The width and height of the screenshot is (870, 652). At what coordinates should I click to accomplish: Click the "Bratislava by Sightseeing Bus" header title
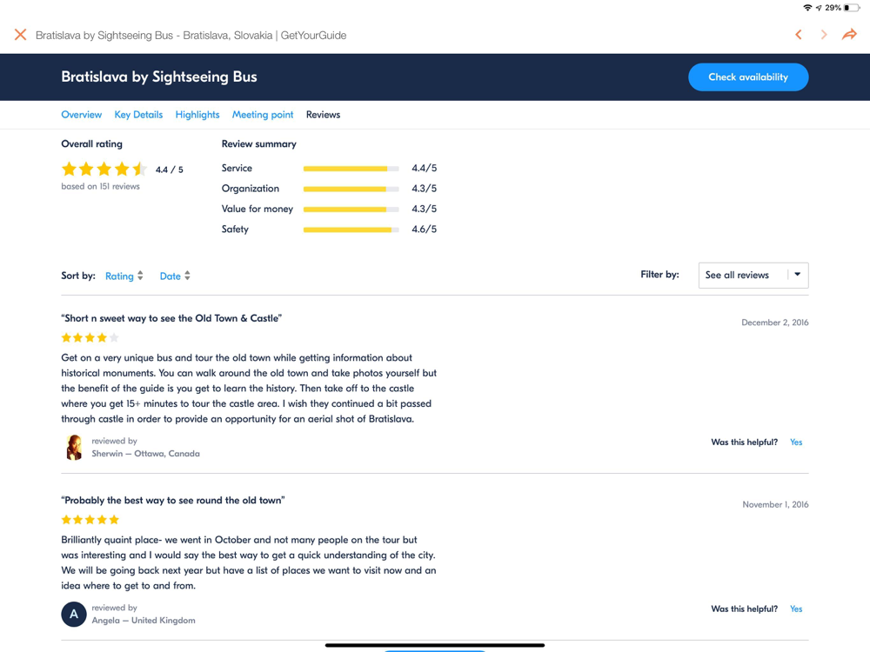click(158, 77)
